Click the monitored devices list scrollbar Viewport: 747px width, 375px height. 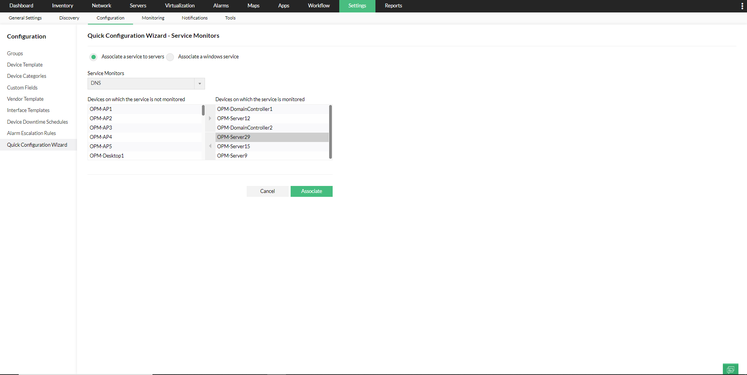pyautogui.click(x=330, y=131)
